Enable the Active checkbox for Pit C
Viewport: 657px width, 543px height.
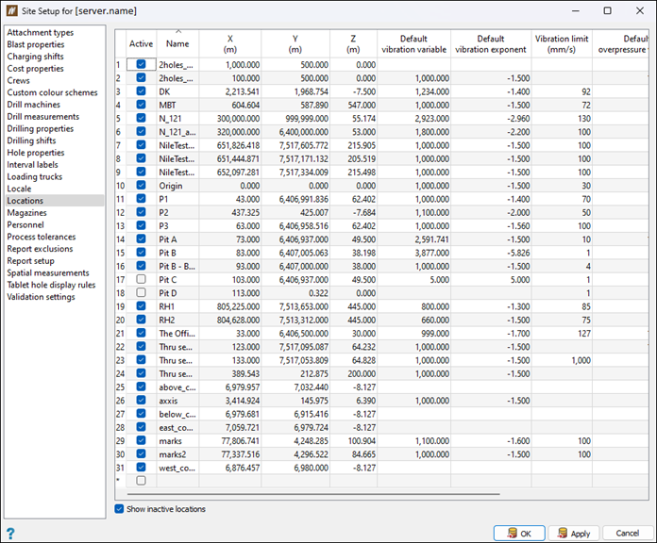coord(141,280)
